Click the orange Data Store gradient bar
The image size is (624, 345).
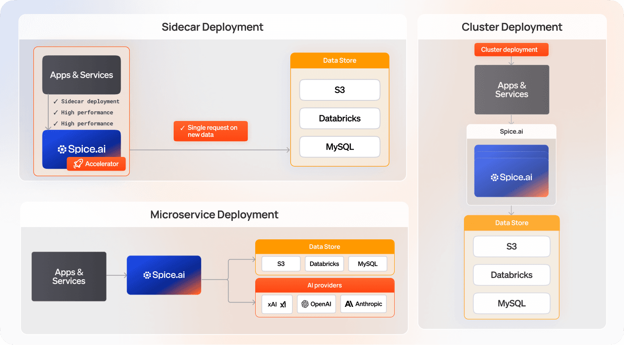(x=324, y=247)
